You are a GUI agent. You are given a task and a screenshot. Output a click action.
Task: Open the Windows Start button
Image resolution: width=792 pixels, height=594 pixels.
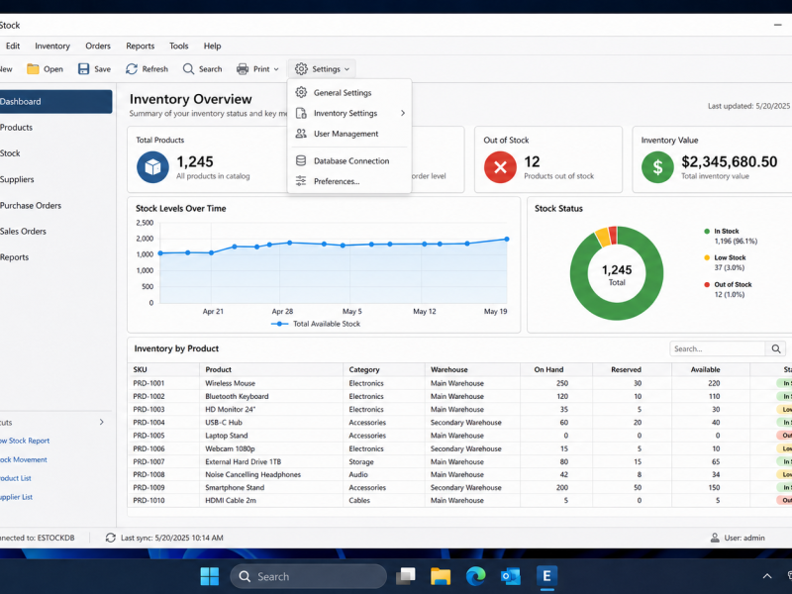(210, 576)
